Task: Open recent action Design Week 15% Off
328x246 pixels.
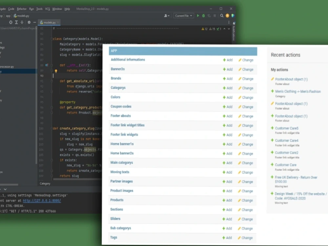Action: 300,196
